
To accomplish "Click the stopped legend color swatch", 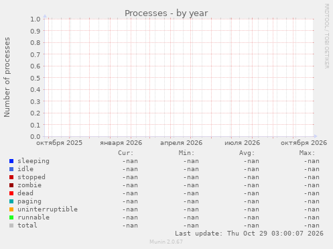I will point(11,177).
